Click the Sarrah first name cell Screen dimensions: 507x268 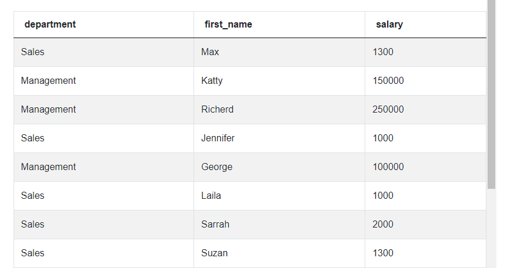coord(215,225)
